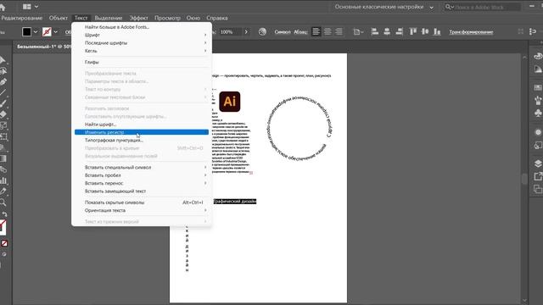The height and width of the screenshot is (305, 543).
Task: Open the Asset Export panel icon
Action: [538, 176]
